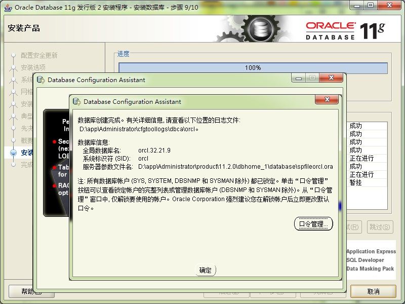The width and height of the screenshot is (405, 304).
Task: Click the ORACLE DATABASE 11g logo
Action: point(345,31)
